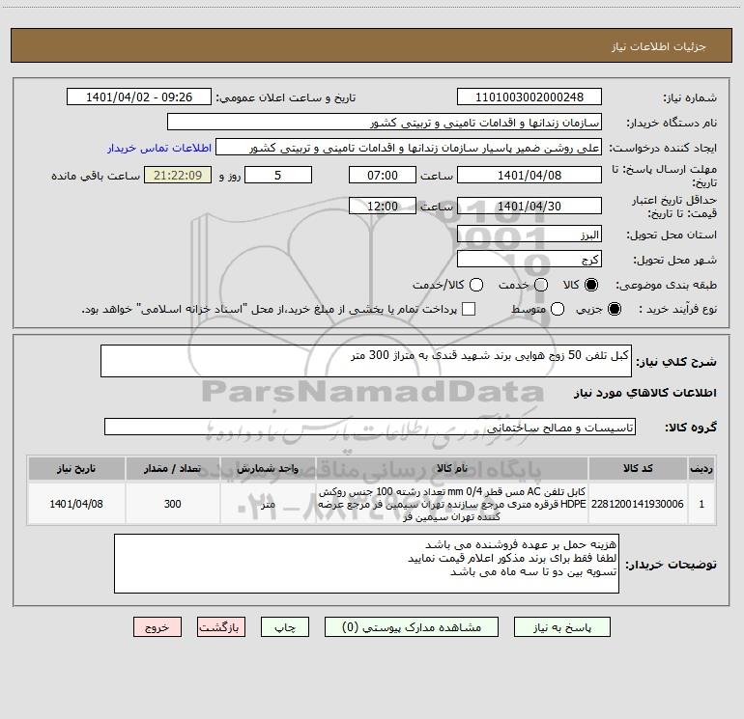Click the نام کالا column header
744x719 pixels.
pos(452,469)
